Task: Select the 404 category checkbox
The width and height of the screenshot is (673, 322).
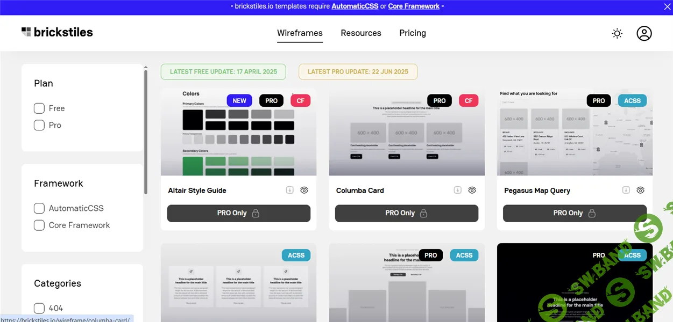Action: click(39, 308)
